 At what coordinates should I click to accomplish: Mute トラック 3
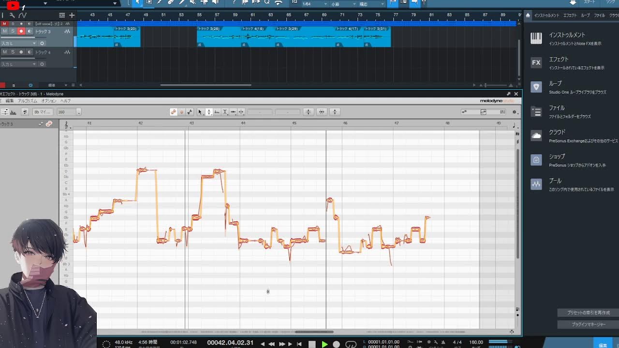point(5,31)
